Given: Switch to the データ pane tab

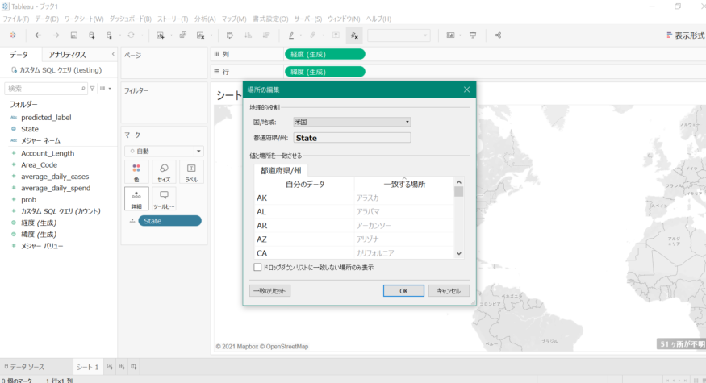Looking at the screenshot, I should (19, 55).
